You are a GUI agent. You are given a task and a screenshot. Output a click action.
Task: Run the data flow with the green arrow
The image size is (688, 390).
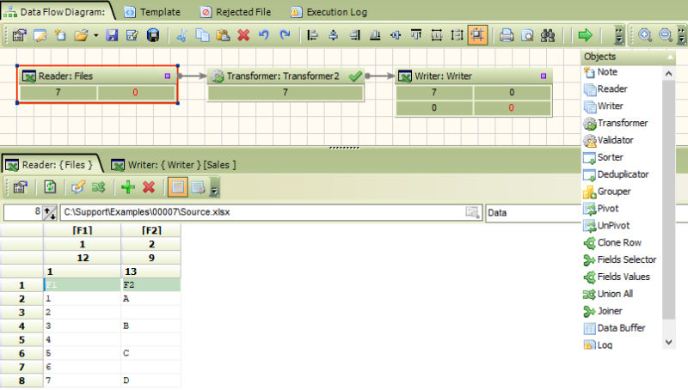tap(586, 35)
